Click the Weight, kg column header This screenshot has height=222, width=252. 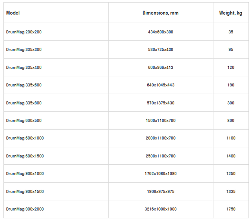coord(230,13)
